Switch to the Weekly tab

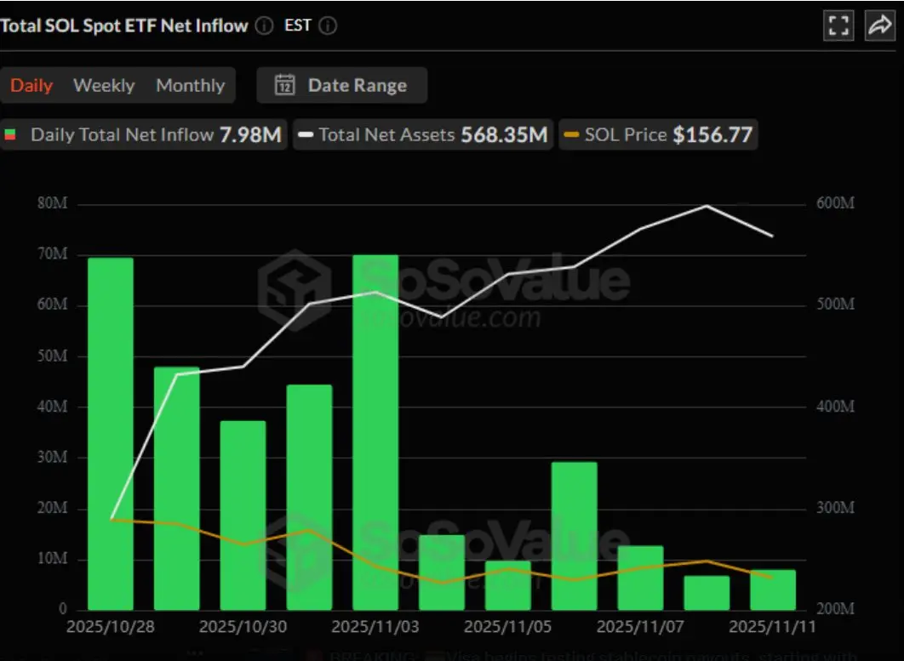pyautogui.click(x=104, y=85)
